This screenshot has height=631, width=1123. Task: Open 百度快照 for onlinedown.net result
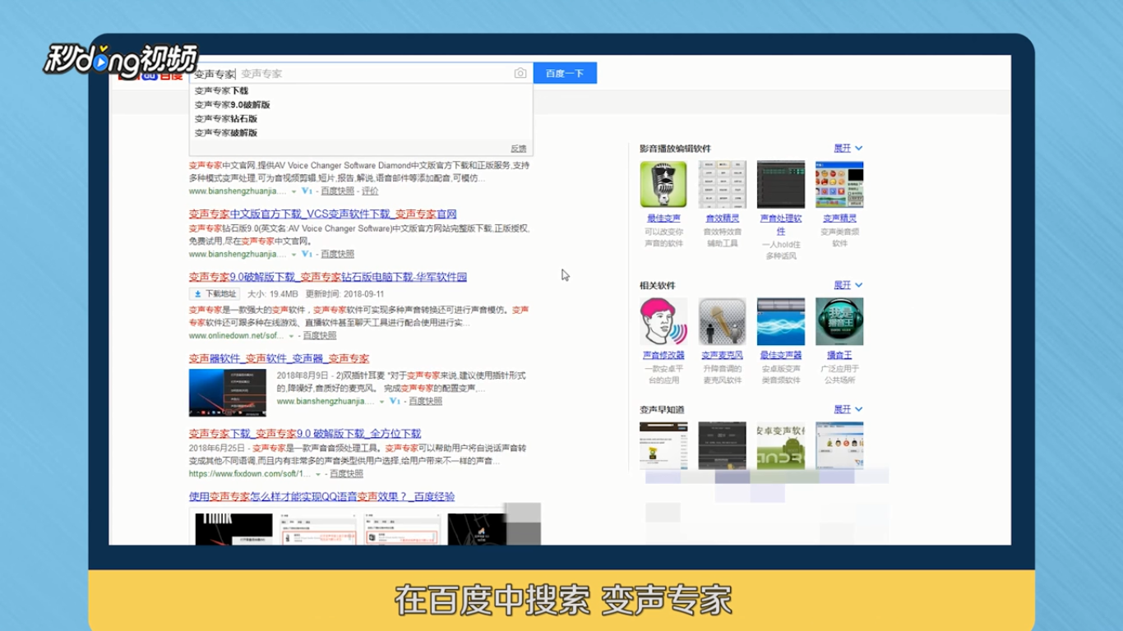tap(320, 335)
